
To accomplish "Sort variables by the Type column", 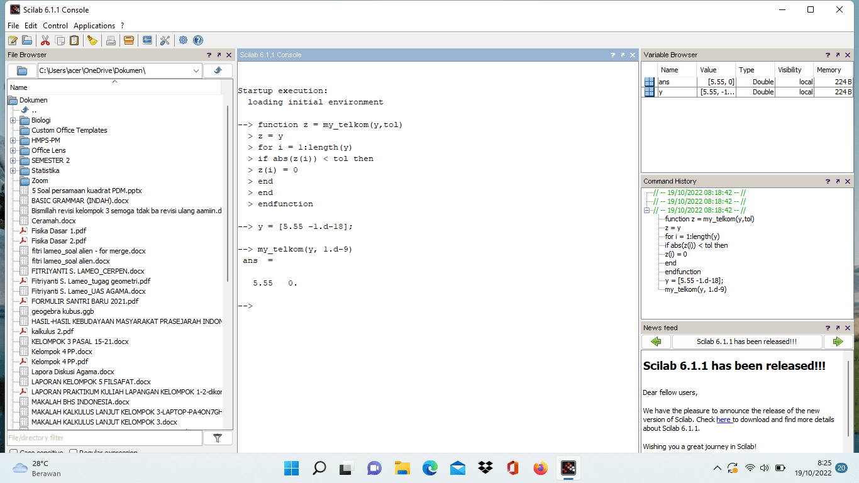I will pyautogui.click(x=755, y=70).
